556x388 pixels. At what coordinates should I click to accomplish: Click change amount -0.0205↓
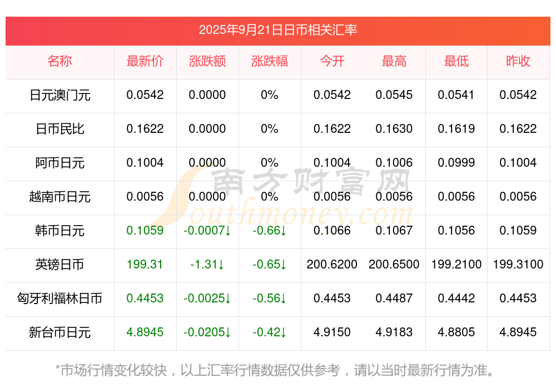coord(207,332)
